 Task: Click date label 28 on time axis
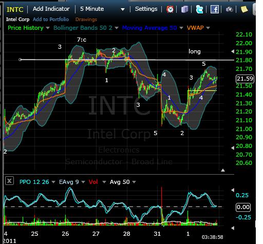point(126,234)
